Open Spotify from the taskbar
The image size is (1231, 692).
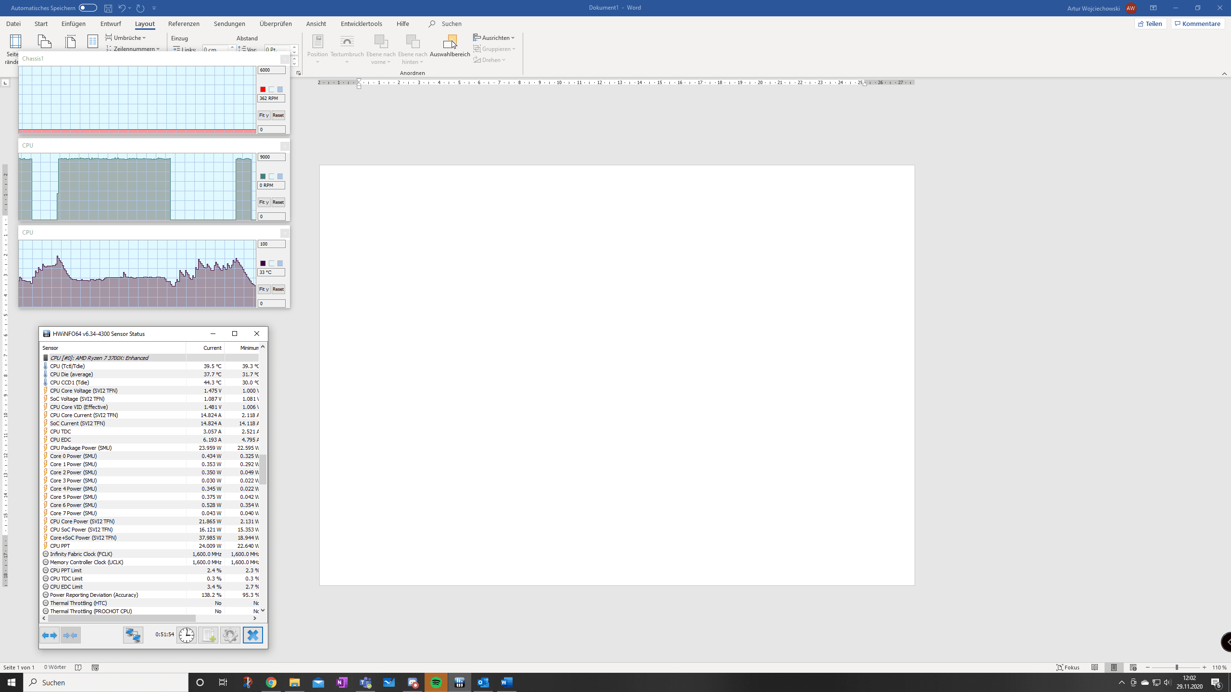click(x=436, y=682)
